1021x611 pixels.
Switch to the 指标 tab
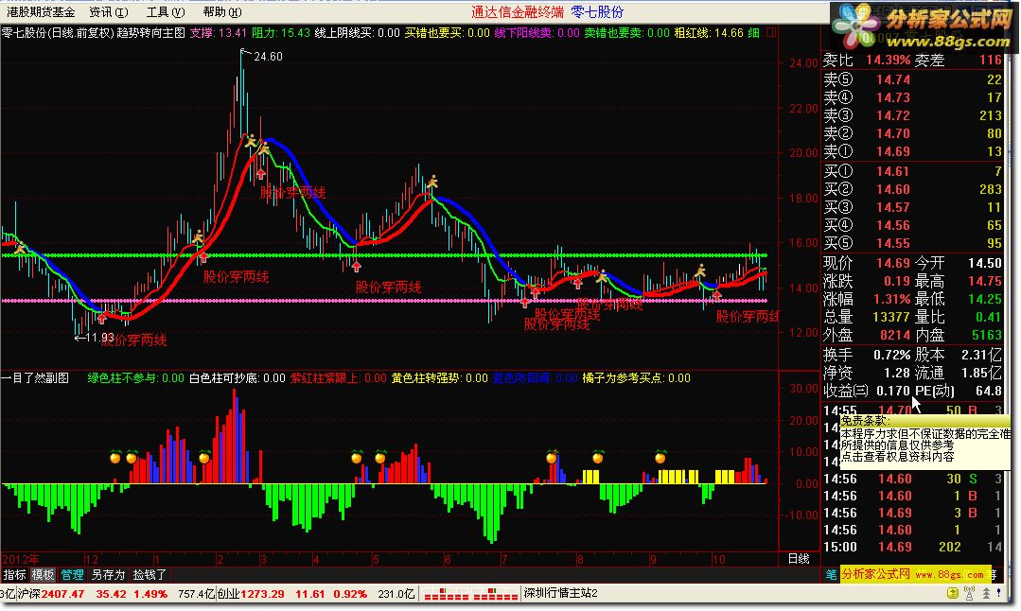(x=14, y=574)
